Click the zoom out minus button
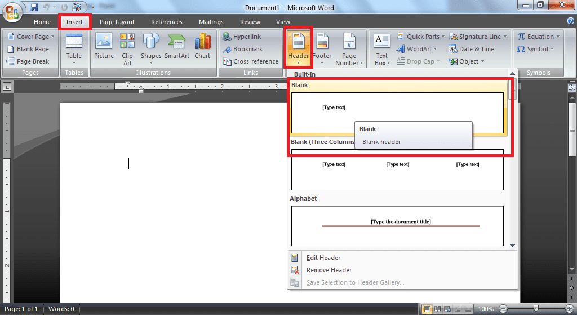This screenshot has width=577, height=315. pyautogui.click(x=503, y=309)
